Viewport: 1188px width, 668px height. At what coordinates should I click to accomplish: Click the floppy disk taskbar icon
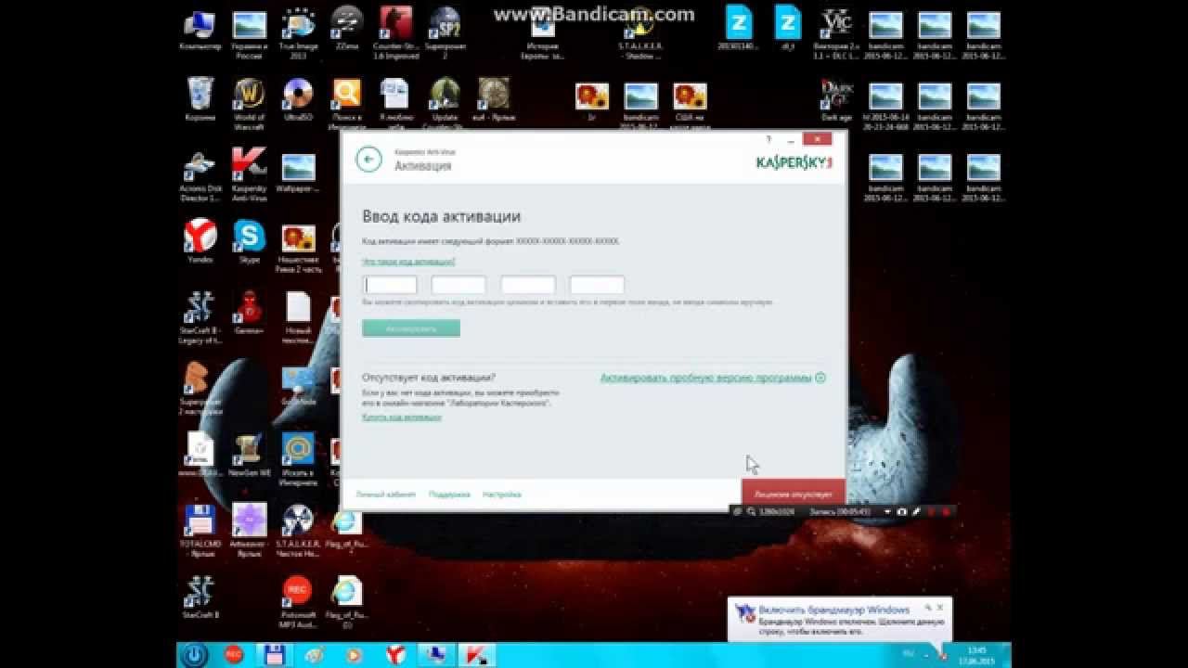click(274, 655)
